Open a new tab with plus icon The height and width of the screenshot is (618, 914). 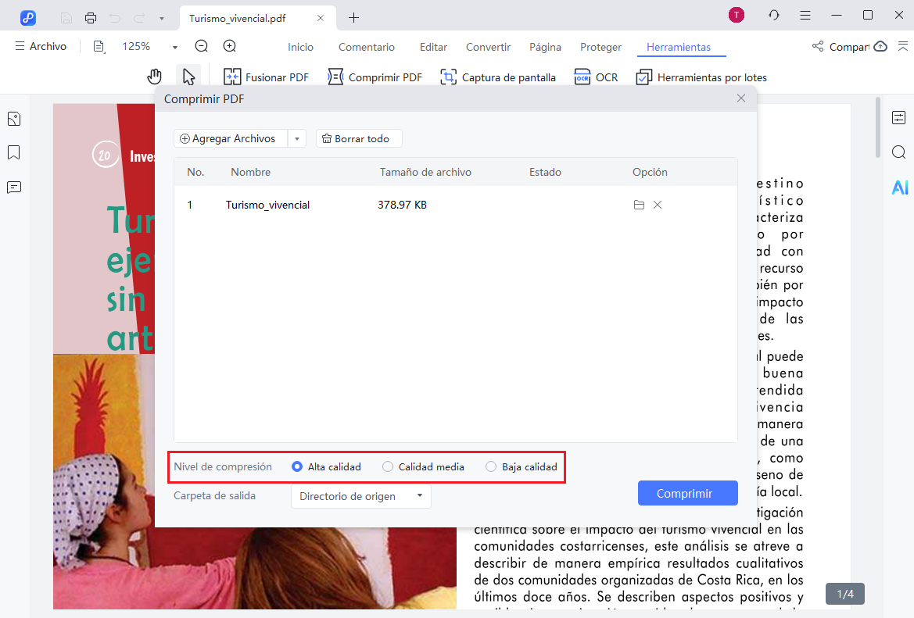point(354,18)
